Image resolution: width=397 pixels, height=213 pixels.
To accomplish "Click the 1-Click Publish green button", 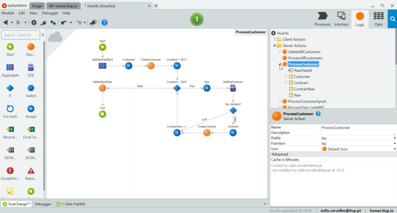I will (x=197, y=19).
